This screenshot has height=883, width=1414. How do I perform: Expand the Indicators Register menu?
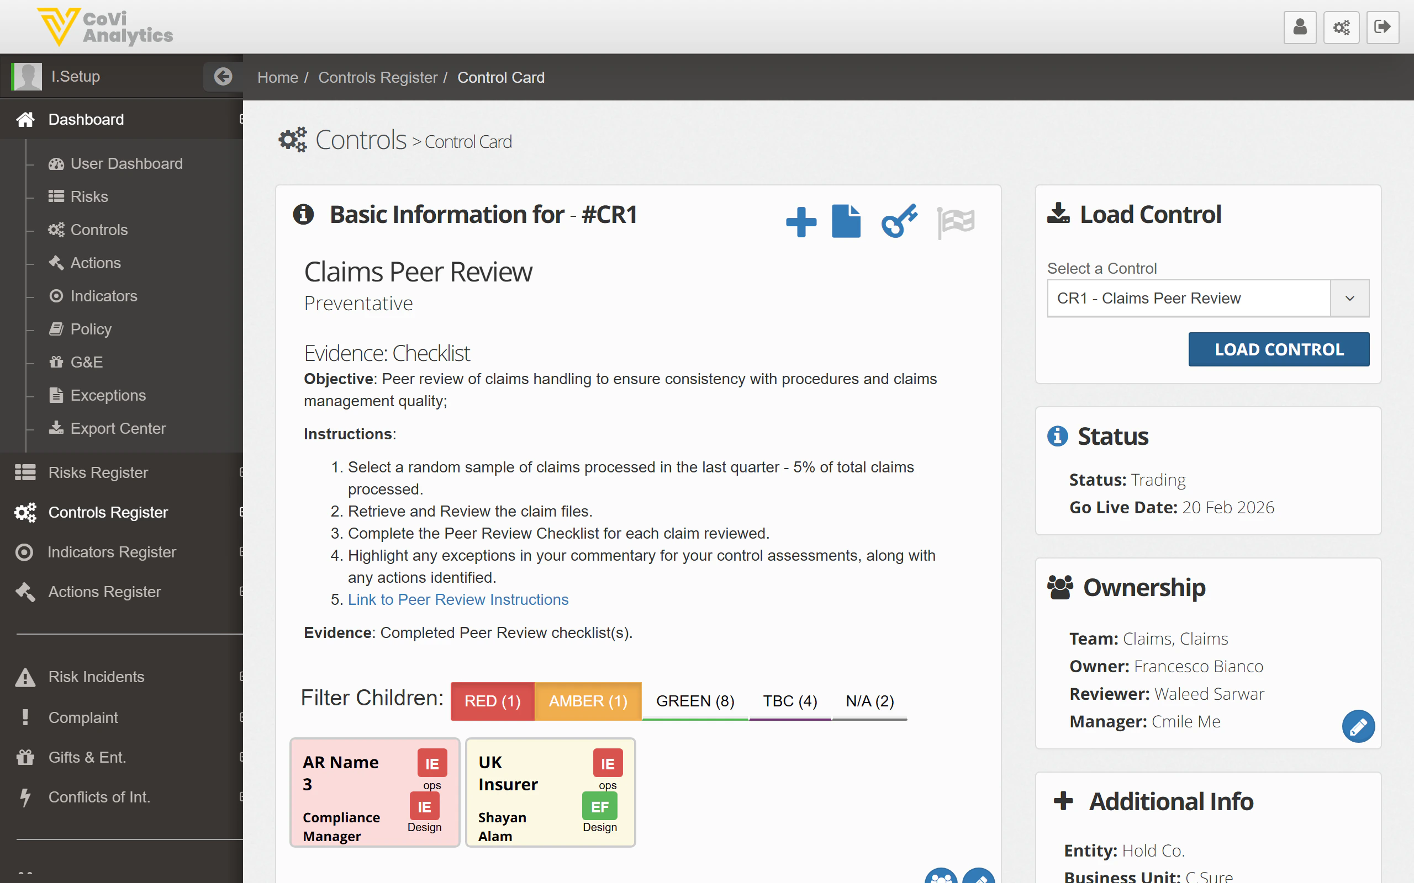click(x=112, y=552)
